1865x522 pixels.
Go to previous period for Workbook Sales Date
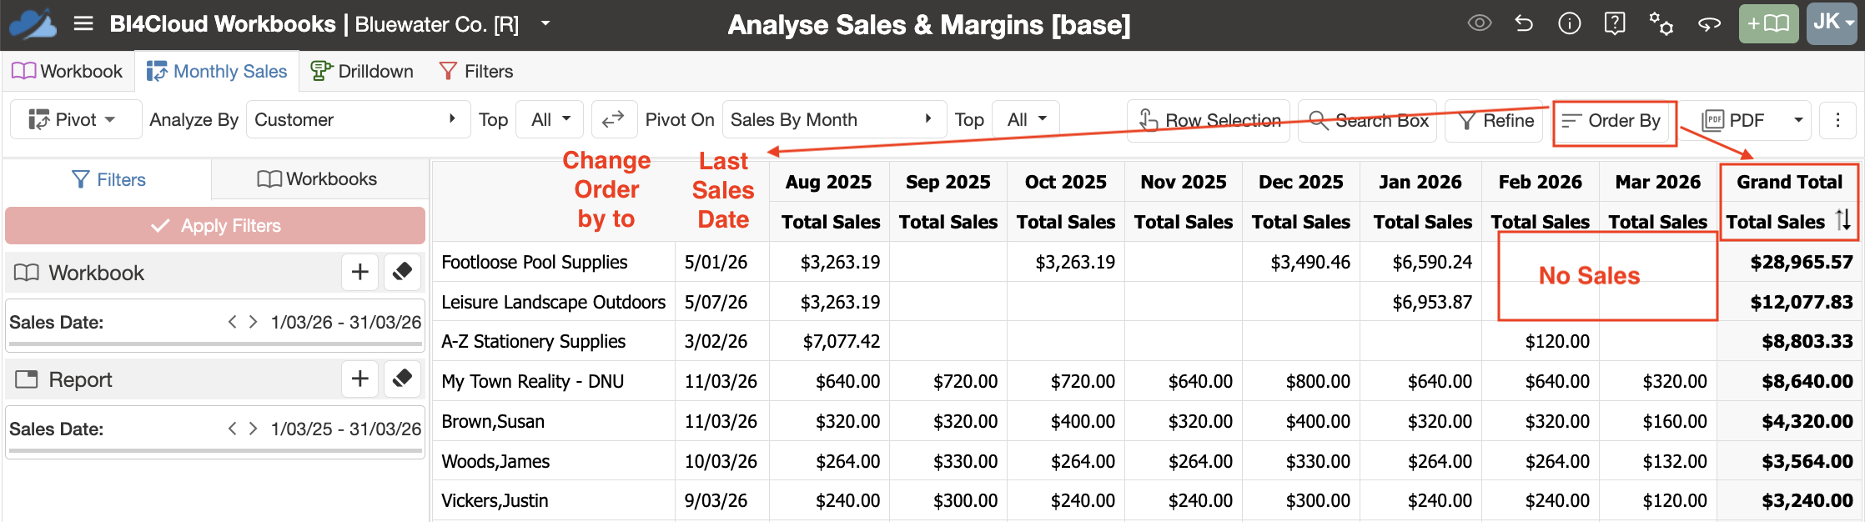pos(232,322)
